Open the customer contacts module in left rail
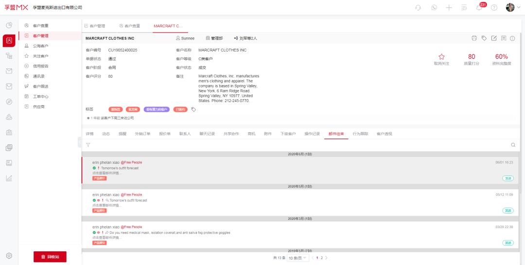 pyautogui.click(x=9, y=40)
